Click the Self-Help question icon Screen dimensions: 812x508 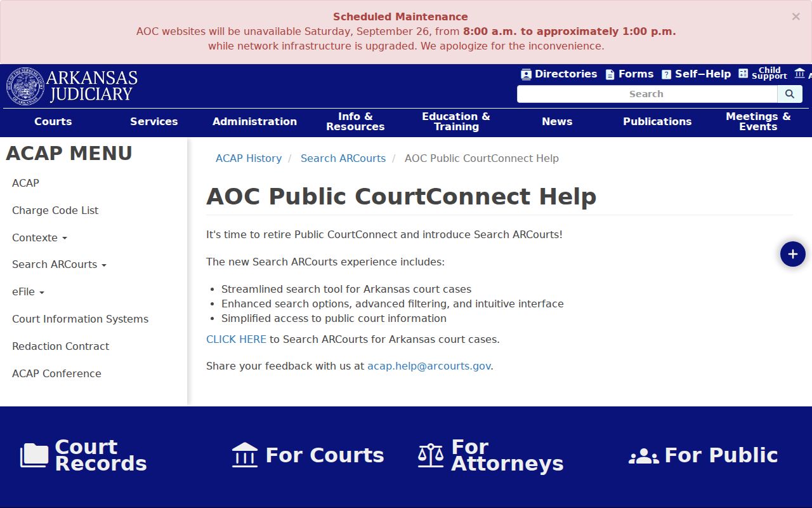pyautogui.click(x=666, y=74)
